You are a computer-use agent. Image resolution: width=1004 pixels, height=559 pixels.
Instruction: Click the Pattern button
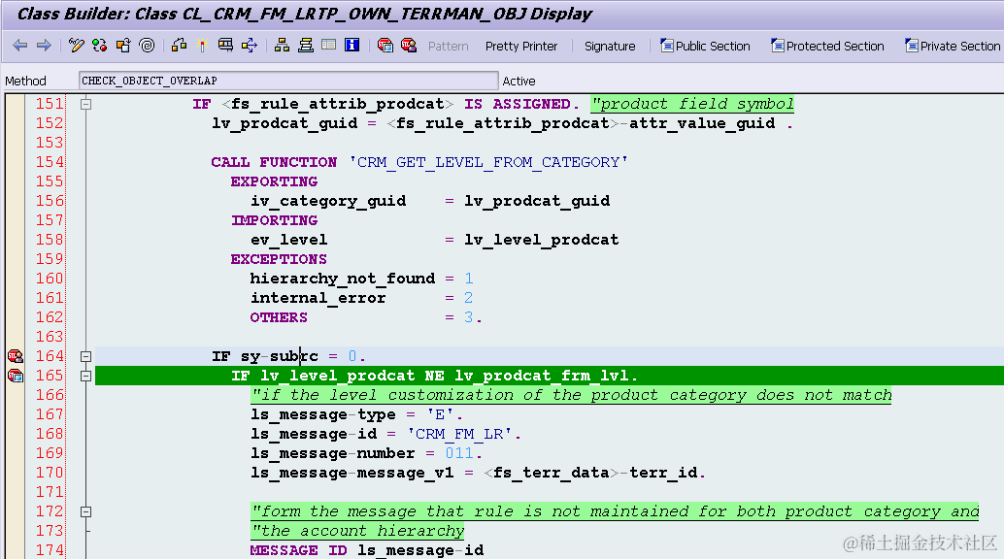(x=449, y=47)
